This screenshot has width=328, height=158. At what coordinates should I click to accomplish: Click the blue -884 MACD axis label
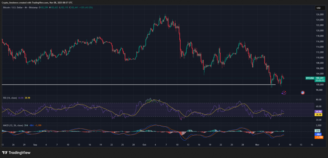pos(318,134)
